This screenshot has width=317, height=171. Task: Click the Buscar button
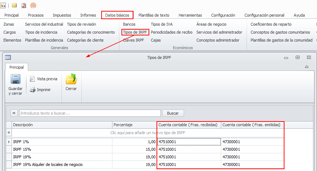[x=173, y=113]
